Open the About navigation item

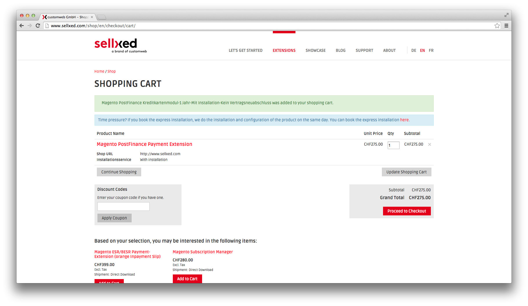[x=389, y=50]
